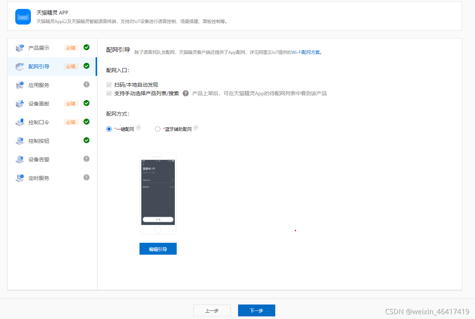Toggle the 扫码/本地自动发现 checkbox

point(109,85)
